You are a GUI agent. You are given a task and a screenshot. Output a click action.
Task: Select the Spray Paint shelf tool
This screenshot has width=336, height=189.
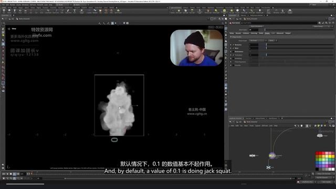[68, 10]
